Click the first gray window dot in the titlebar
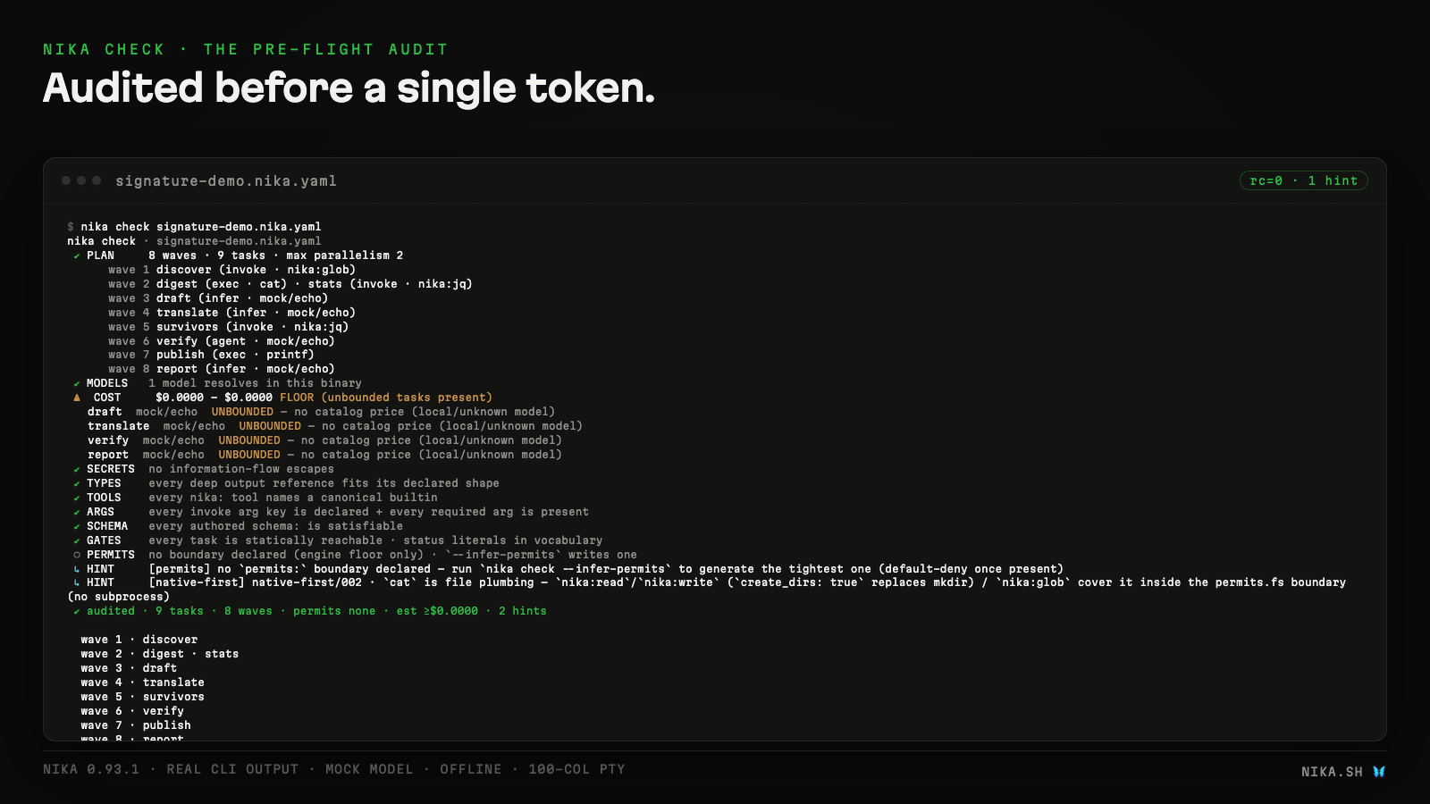The width and height of the screenshot is (1430, 804). click(x=66, y=180)
